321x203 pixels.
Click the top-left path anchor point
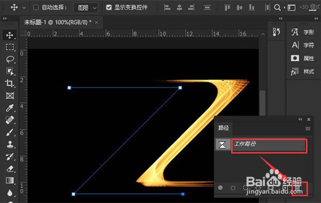[69, 88]
